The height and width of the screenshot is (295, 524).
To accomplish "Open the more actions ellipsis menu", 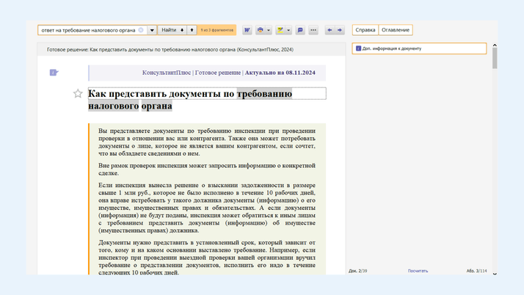I will [313, 30].
